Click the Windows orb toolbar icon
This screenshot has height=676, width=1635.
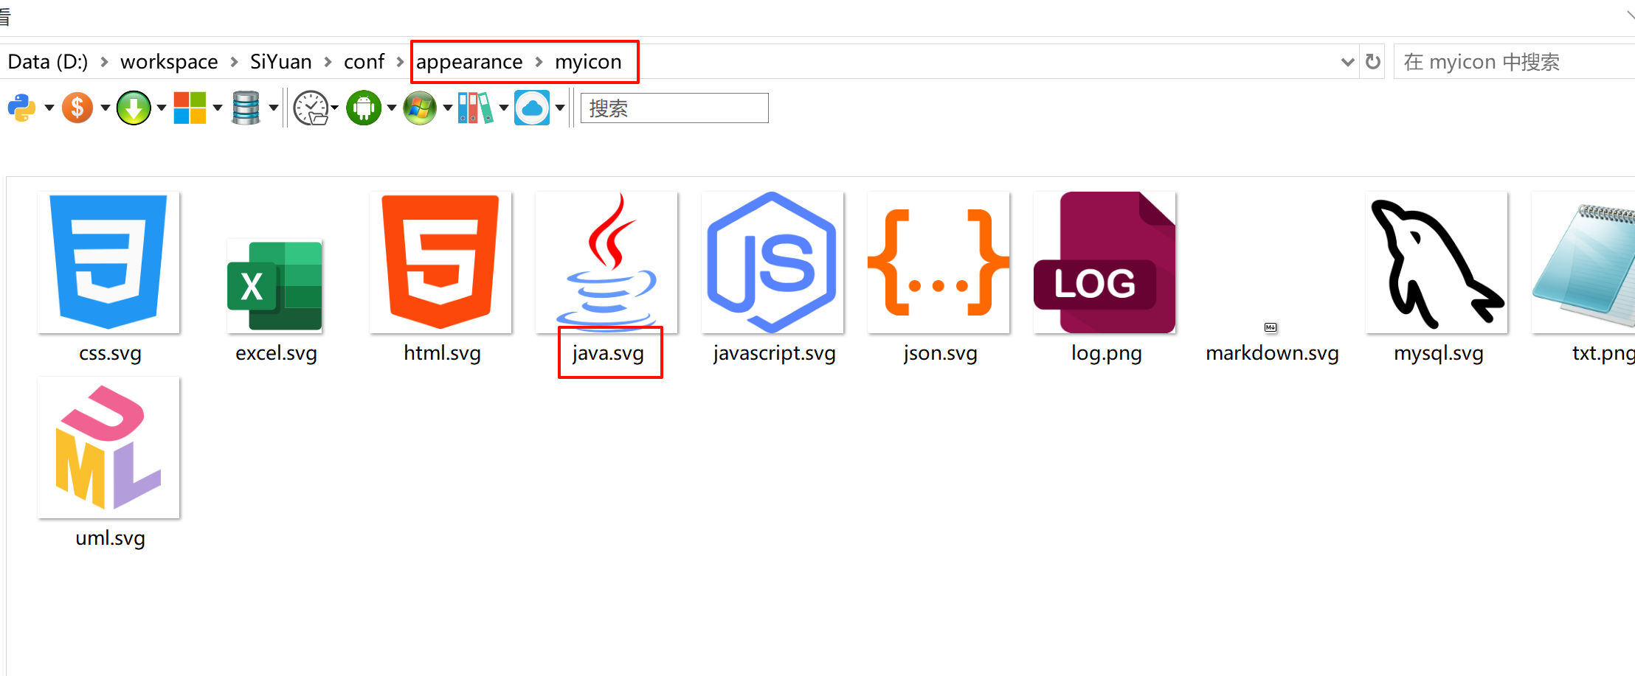point(420,108)
